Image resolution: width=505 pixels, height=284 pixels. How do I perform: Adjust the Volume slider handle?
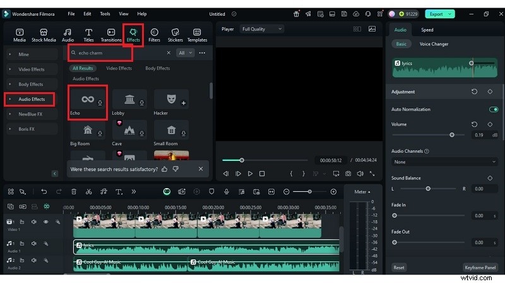(x=452, y=135)
